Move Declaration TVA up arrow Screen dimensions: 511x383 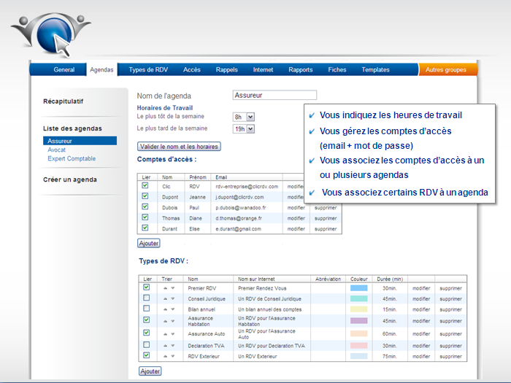click(x=165, y=346)
